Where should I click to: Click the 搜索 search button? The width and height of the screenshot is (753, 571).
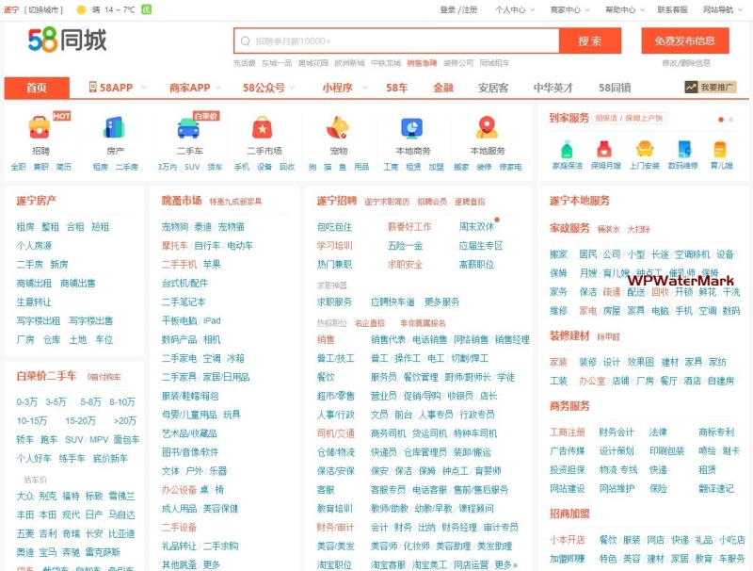tap(590, 41)
